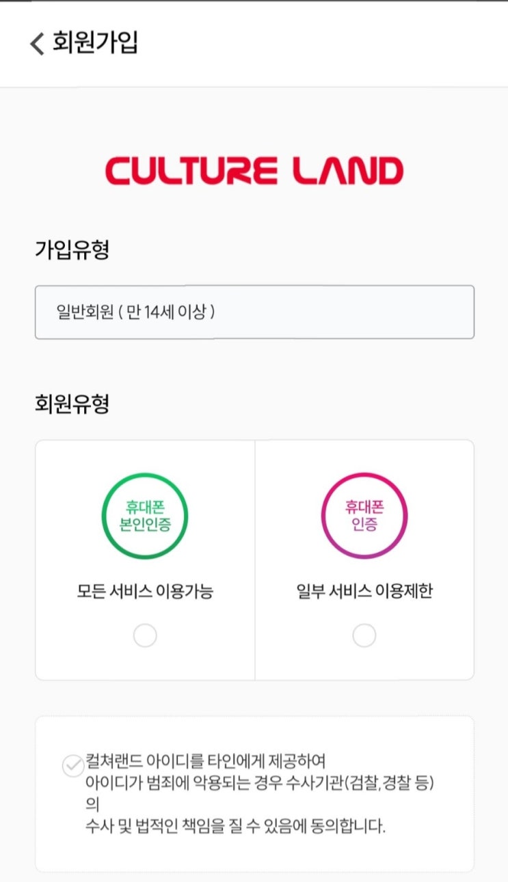The width and height of the screenshot is (508, 882).
Task: Select the radio under 일부 서비스 이용제한
Action: pyautogui.click(x=364, y=635)
